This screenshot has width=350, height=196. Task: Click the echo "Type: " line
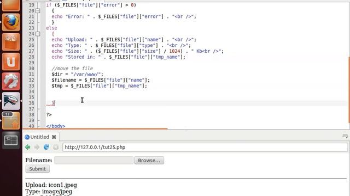(x=121, y=45)
